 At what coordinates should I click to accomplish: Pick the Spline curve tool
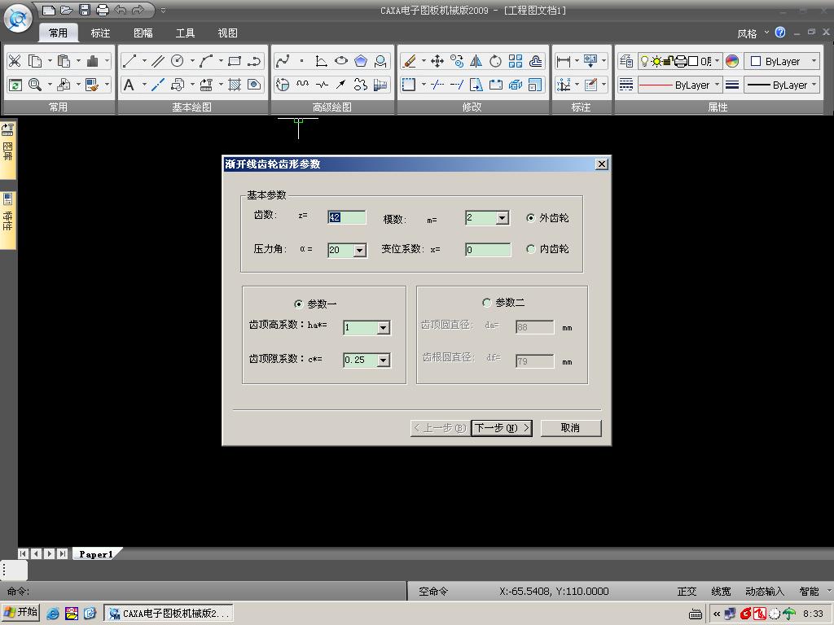[x=283, y=61]
